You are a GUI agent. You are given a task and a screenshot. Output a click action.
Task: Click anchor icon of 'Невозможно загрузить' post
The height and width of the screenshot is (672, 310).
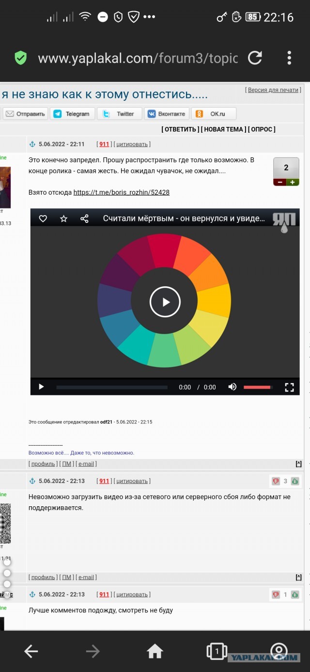tap(32, 481)
